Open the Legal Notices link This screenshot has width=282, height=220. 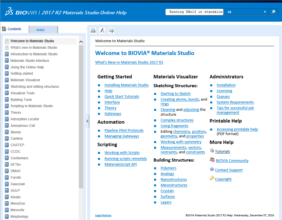tap(103, 215)
